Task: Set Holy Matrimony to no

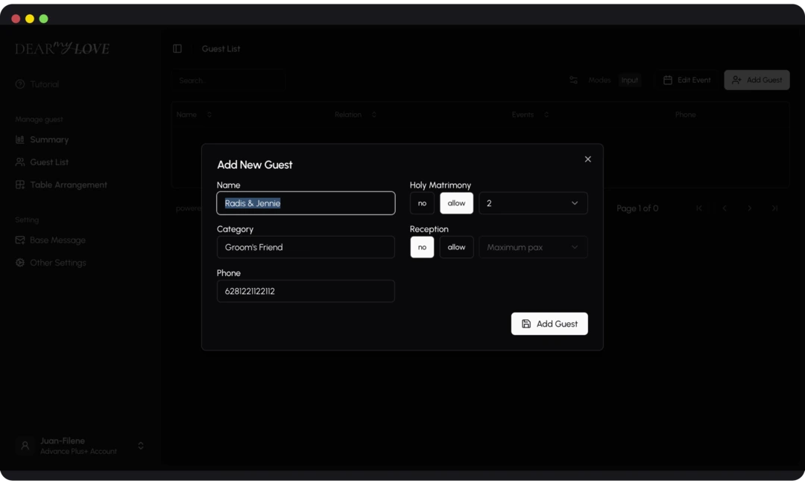Action: 422,202
